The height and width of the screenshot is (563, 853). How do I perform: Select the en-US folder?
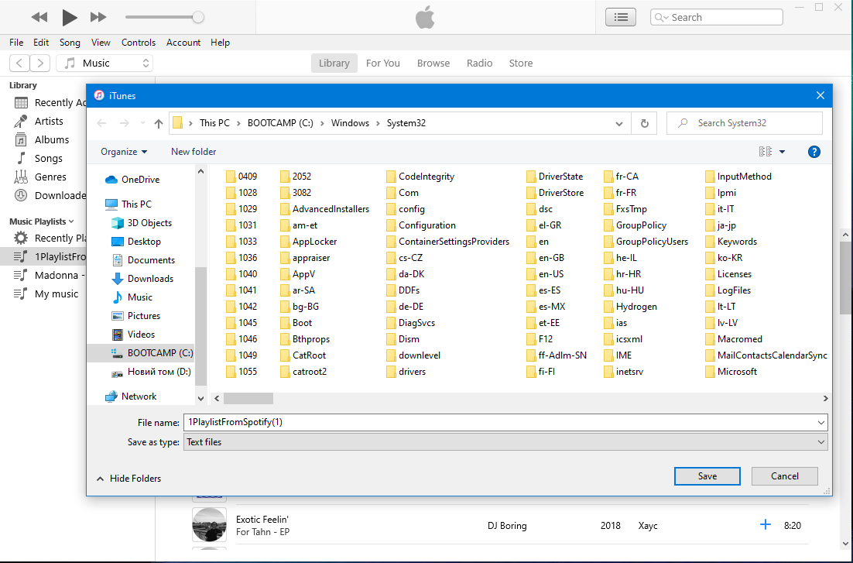pos(545,274)
